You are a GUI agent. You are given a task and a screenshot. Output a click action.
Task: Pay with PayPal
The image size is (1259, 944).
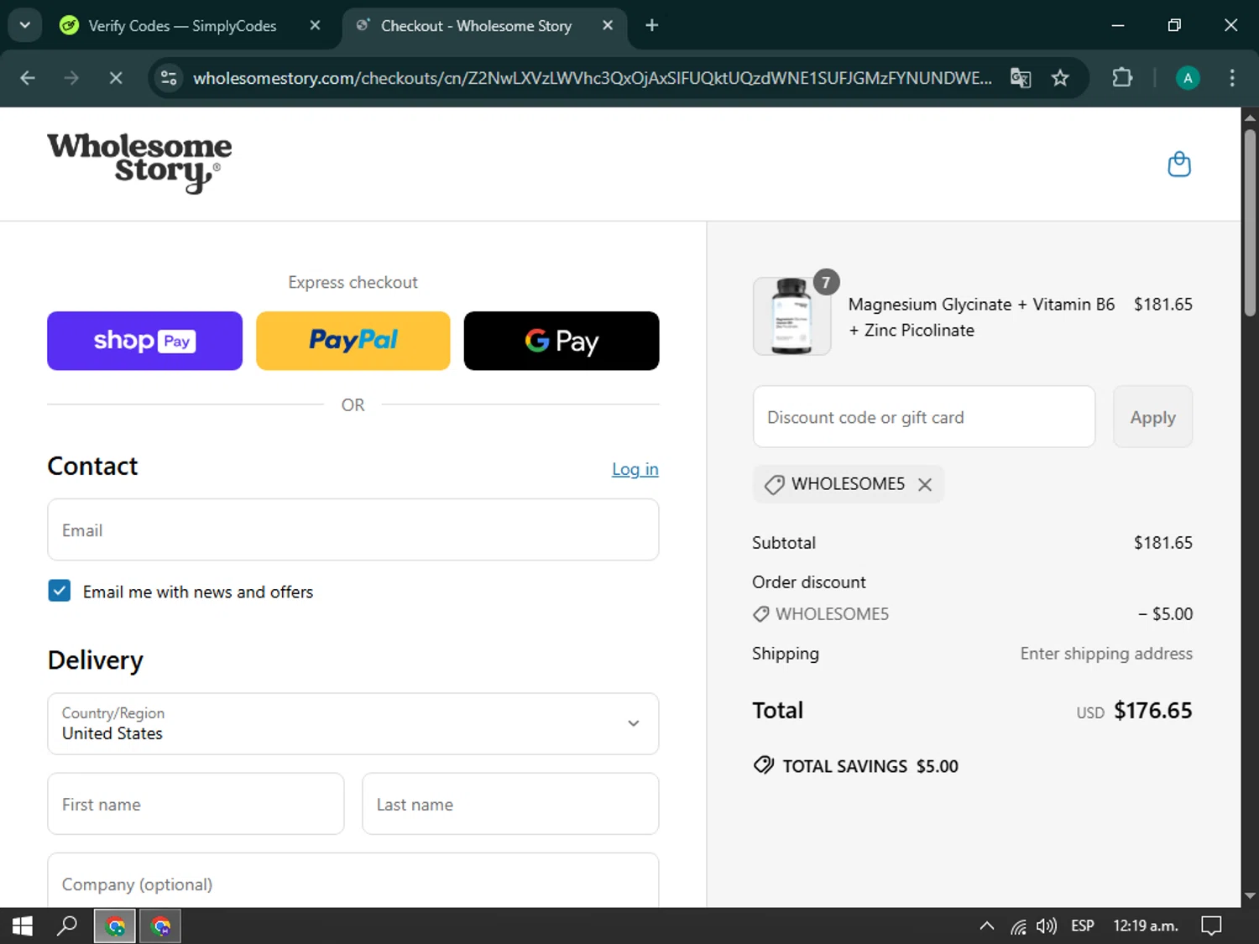pyautogui.click(x=353, y=341)
